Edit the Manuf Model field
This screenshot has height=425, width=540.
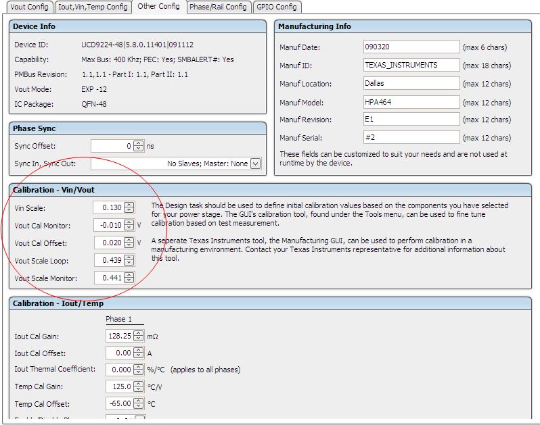[x=411, y=102]
